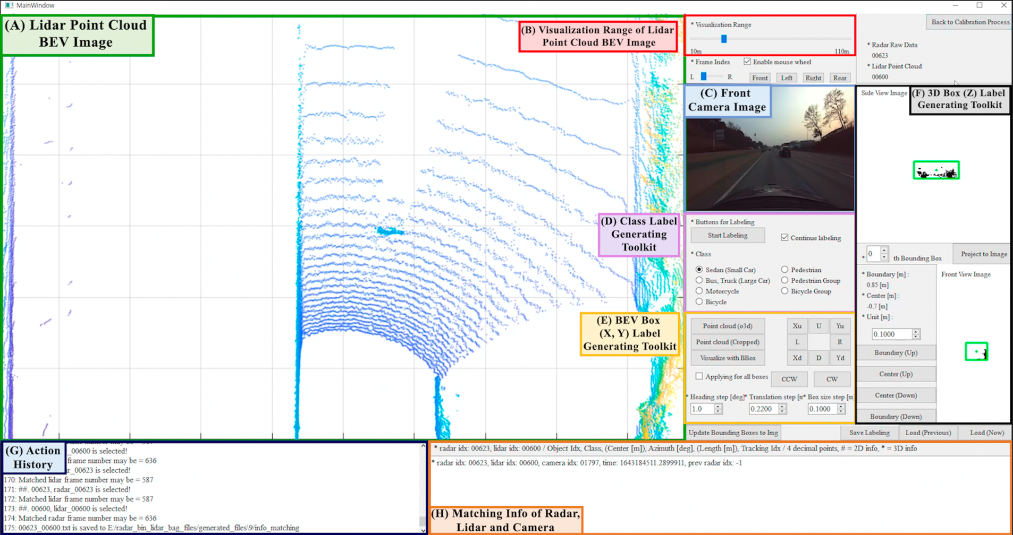Increase Heading step with up arrow
The image size is (1013, 535).
[x=718, y=407]
